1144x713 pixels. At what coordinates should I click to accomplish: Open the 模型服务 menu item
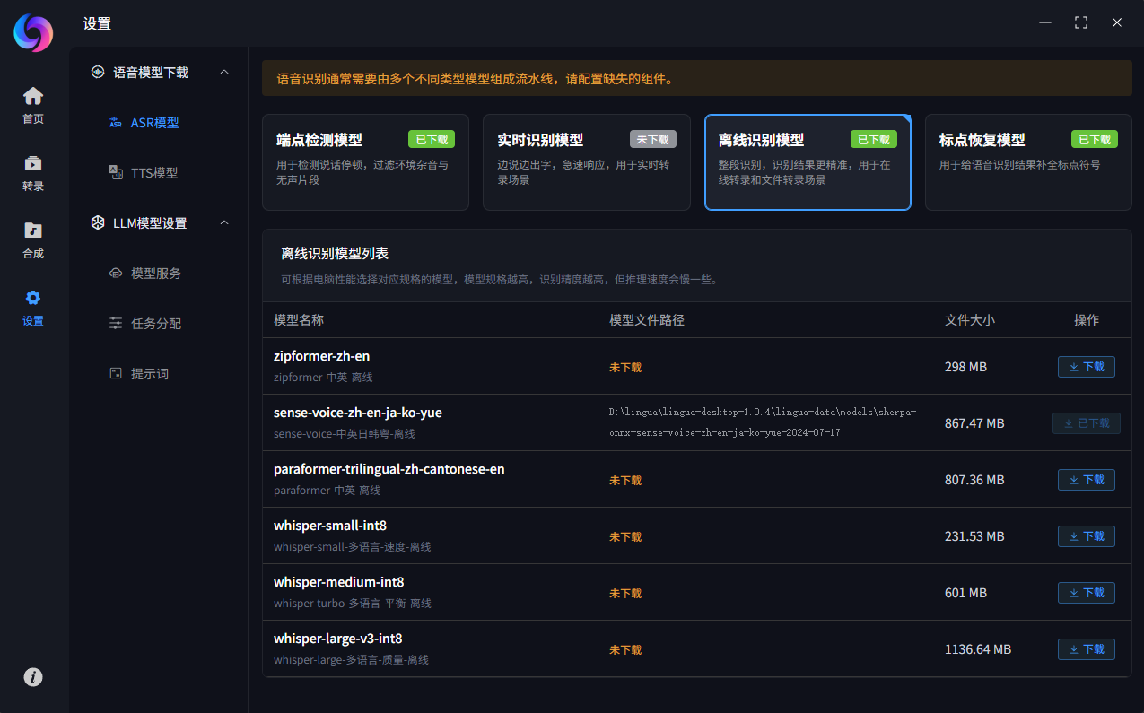tap(159, 273)
